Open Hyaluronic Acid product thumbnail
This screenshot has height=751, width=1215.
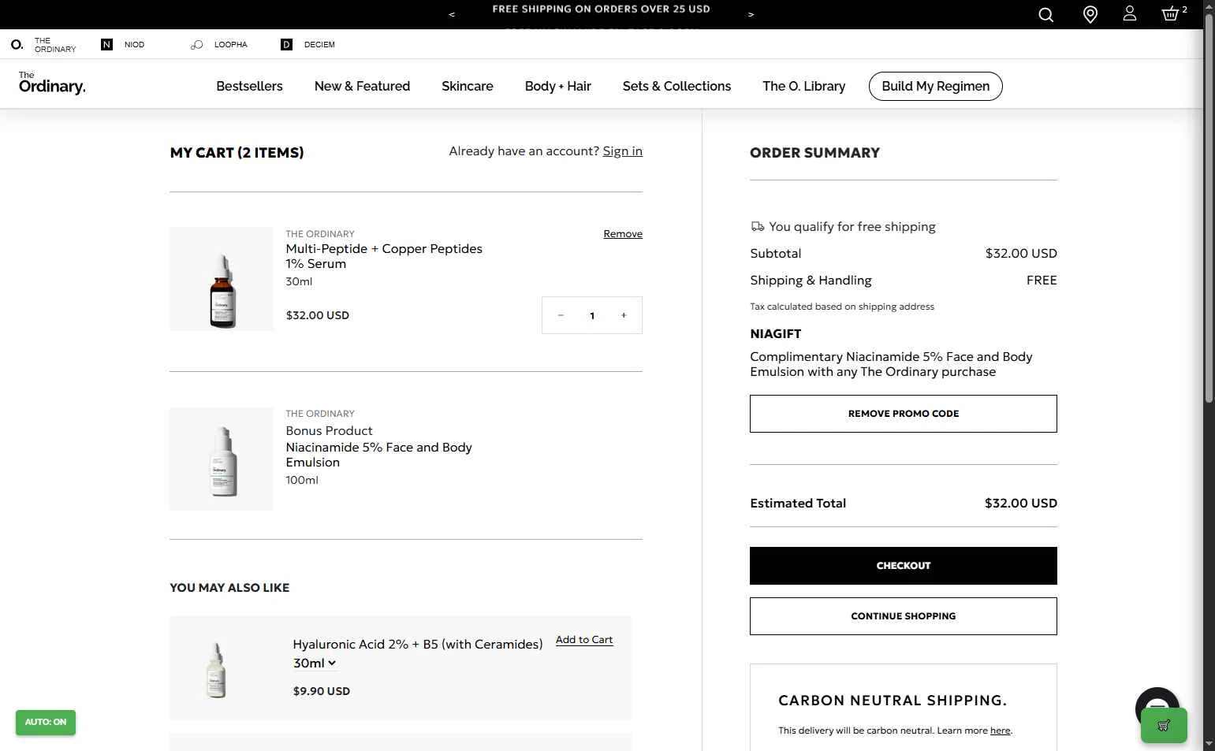tap(216, 669)
